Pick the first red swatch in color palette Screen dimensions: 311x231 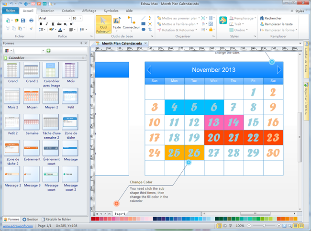coord(93,219)
